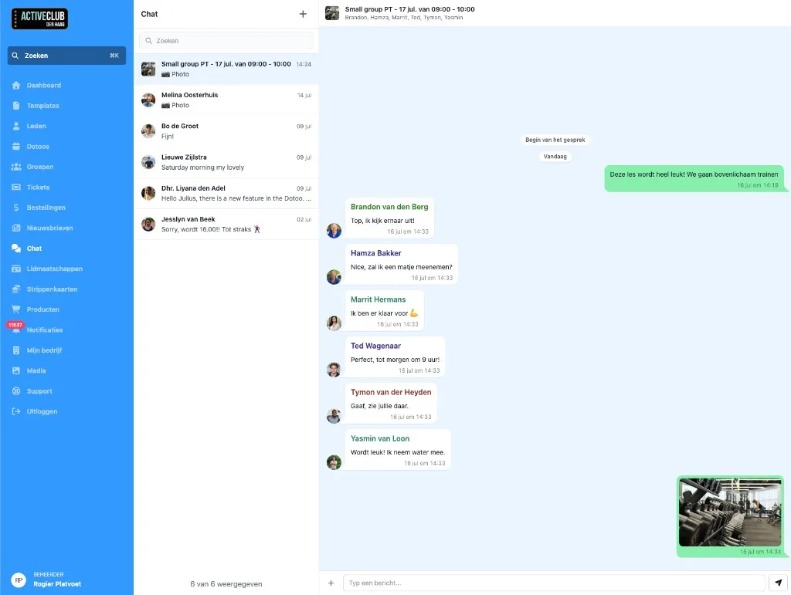The image size is (791, 595).
Task: Click the Zoeken field in chat list
Action: 226,41
